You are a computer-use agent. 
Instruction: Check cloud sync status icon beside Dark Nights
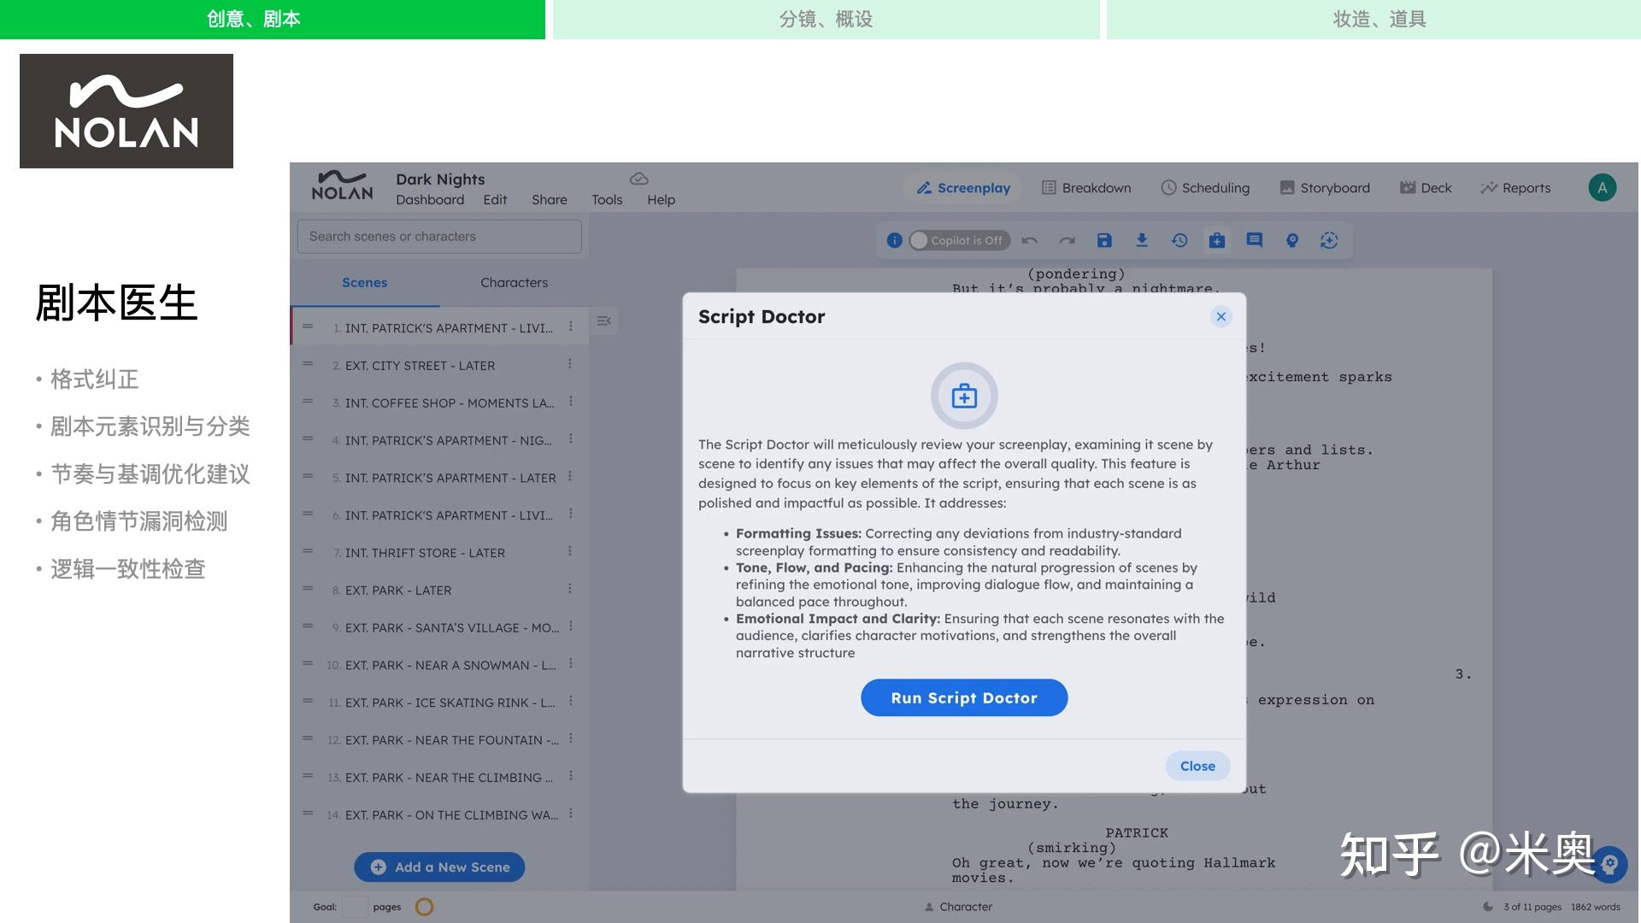click(639, 179)
